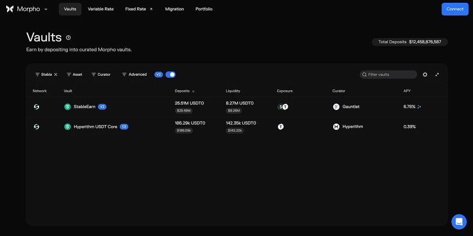This screenshot has height=236, width=473.
Task: Click the V2 badge beside the toggle
Action: 159,74
